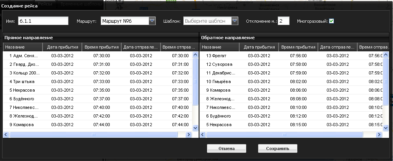Click the Имя input field containing 6.1.1
The image size is (393, 161).
(43, 21)
